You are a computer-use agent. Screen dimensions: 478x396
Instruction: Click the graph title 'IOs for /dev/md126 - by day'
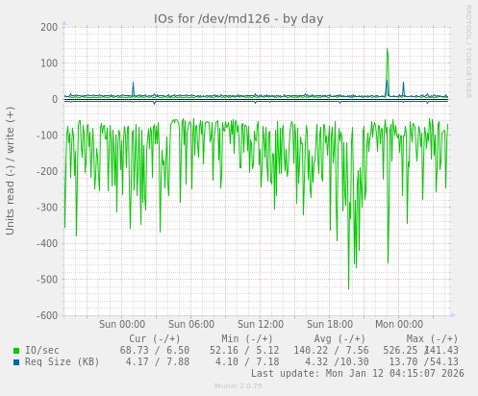click(x=239, y=19)
